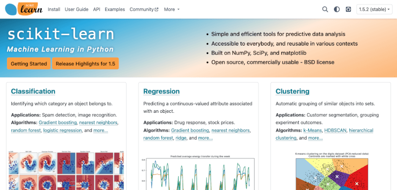
Task: Follow nearest neighbors link under Classification
Action: pos(98,123)
